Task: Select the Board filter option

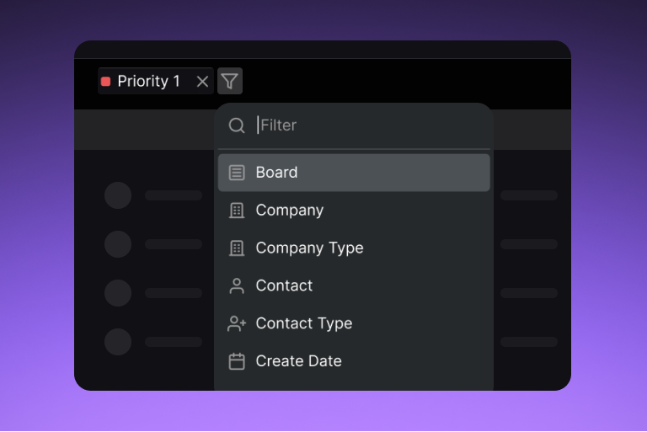Action: pos(354,173)
